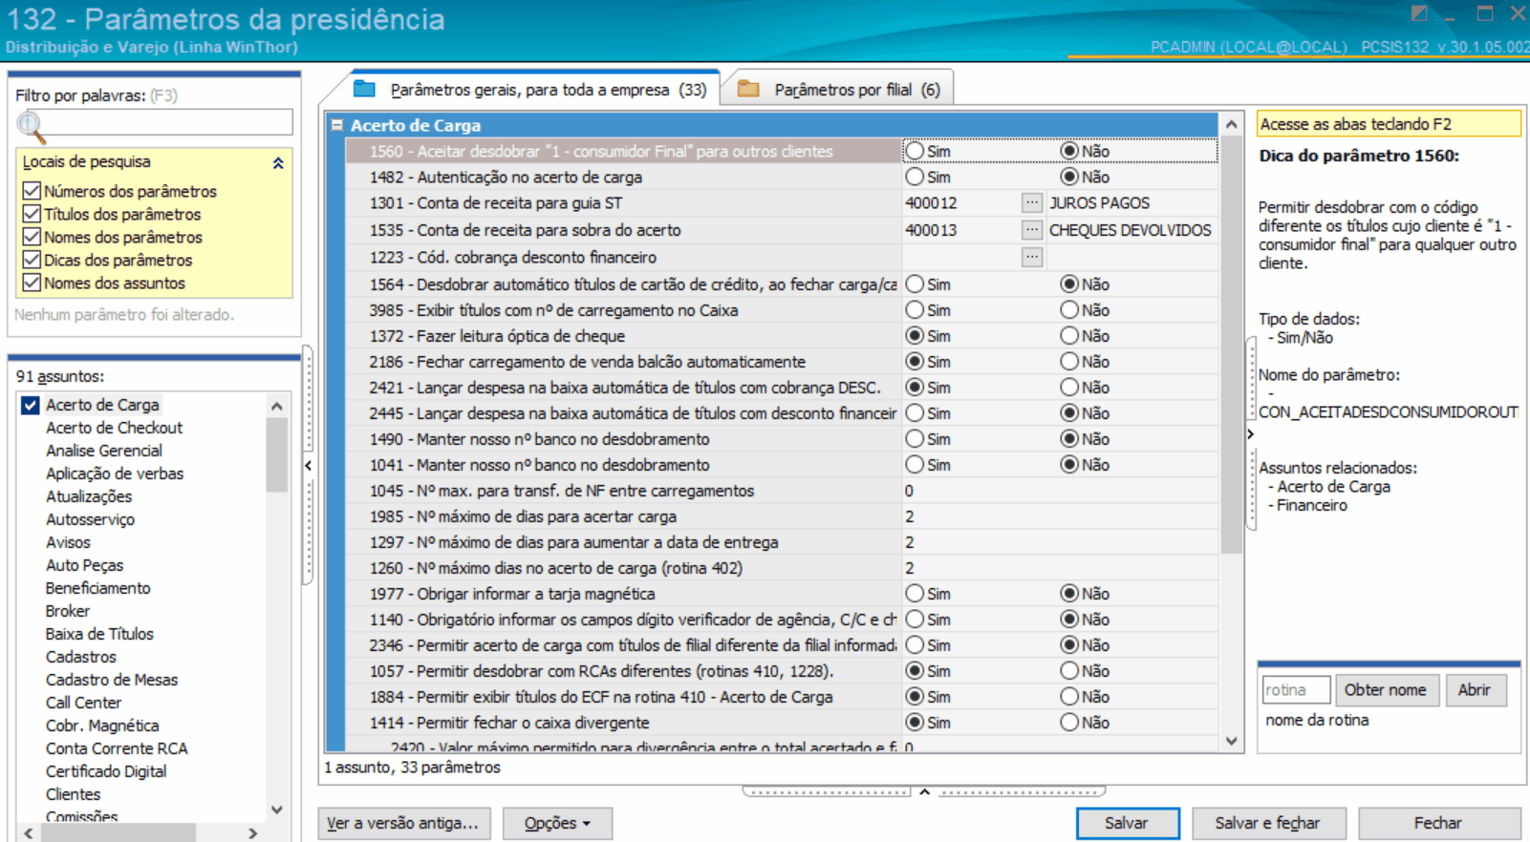Click the rotina input field
Image resolution: width=1530 pixels, height=842 pixels.
point(1296,689)
